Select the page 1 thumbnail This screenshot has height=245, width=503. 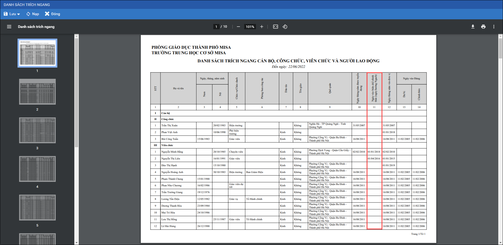(x=37, y=53)
